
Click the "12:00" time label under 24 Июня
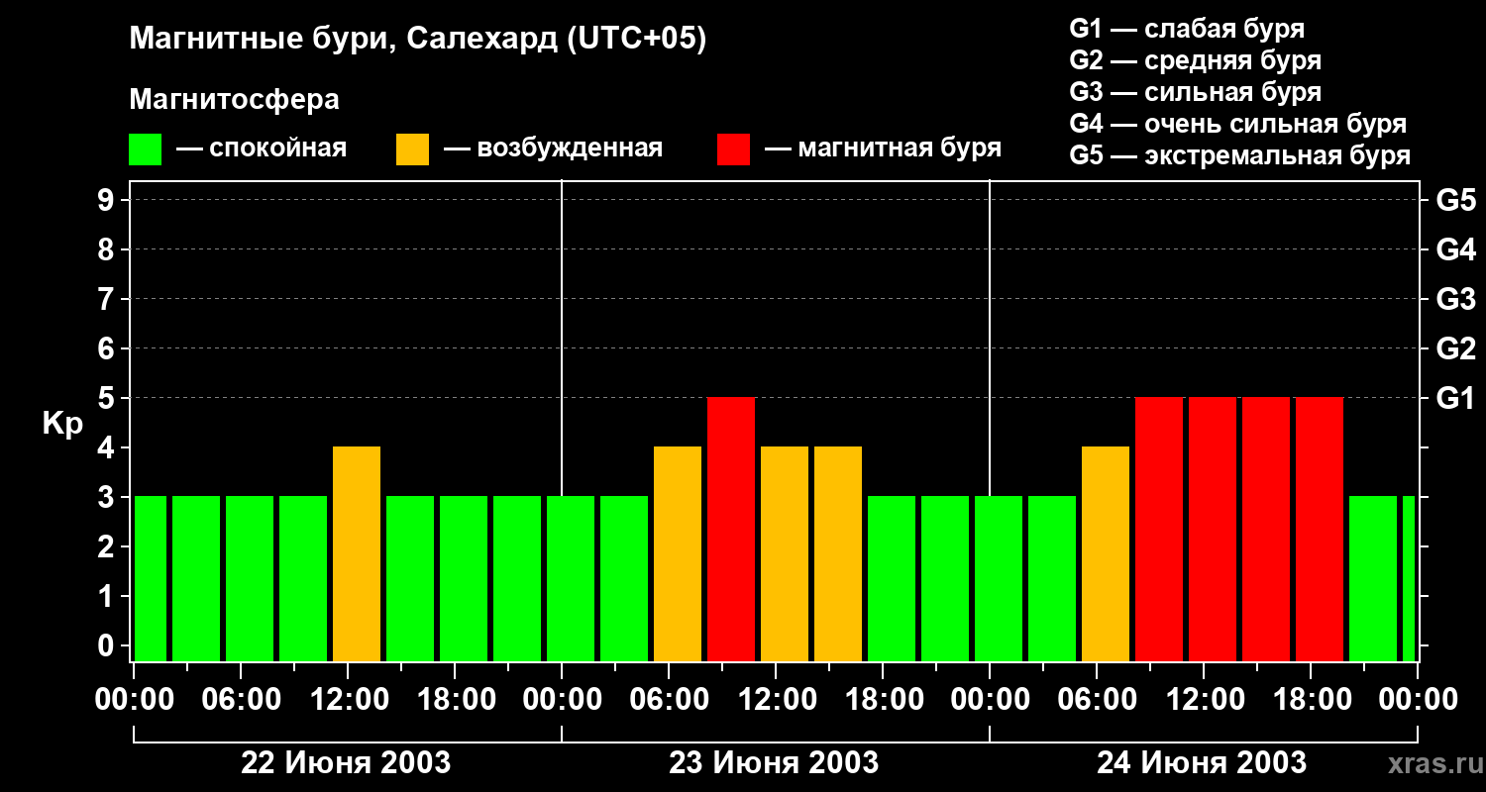[1204, 700]
